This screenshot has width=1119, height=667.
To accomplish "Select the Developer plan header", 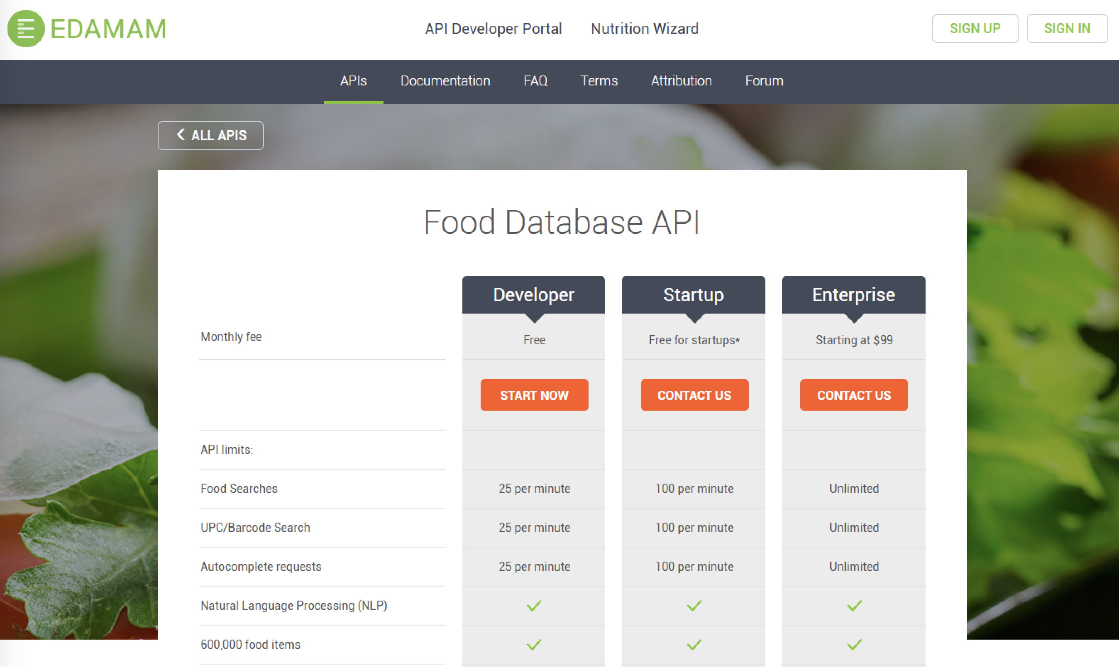I will coord(533,295).
